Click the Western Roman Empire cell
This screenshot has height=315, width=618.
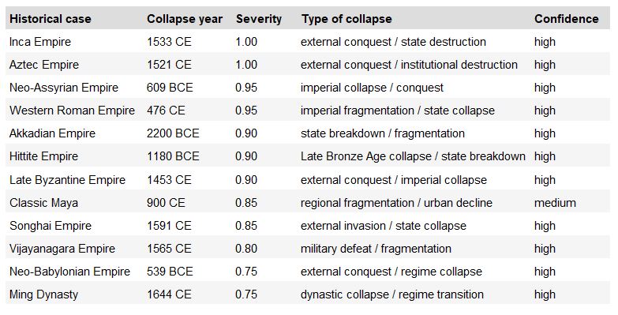pos(72,111)
